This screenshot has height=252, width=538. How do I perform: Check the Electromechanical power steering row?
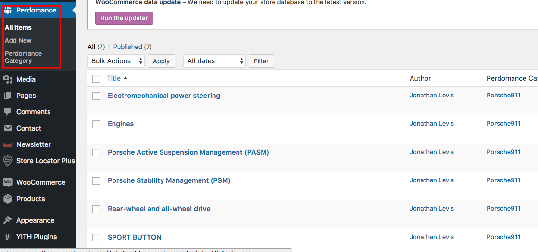pyautogui.click(x=96, y=96)
